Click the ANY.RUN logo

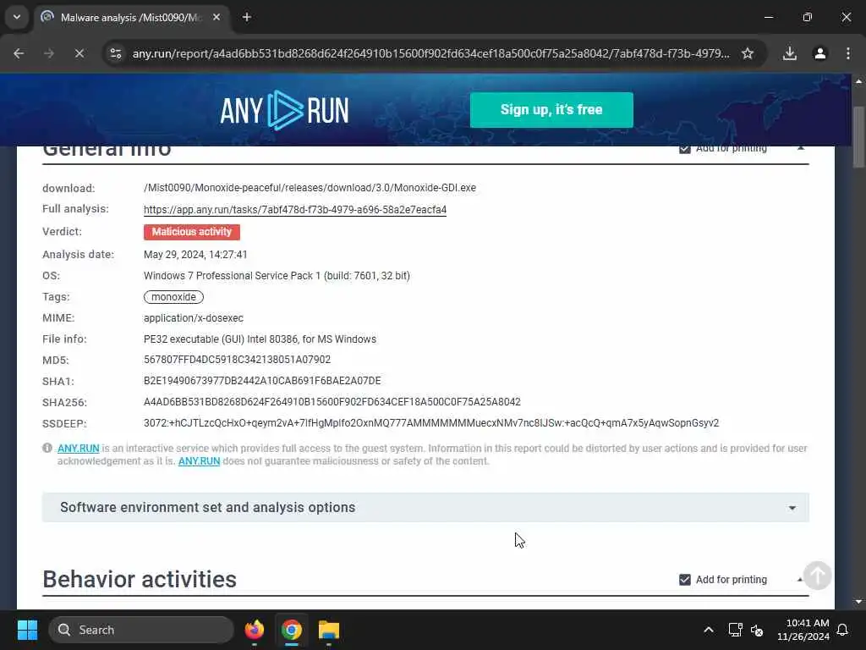(284, 111)
